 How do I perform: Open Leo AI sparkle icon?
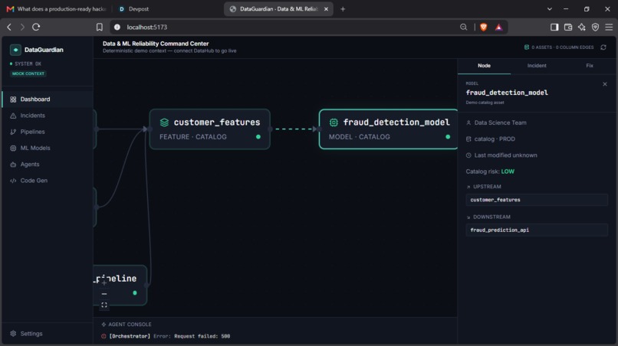(x=582, y=27)
